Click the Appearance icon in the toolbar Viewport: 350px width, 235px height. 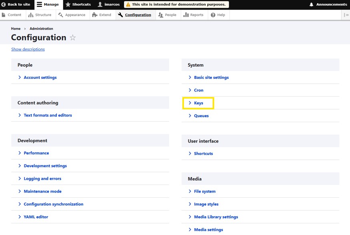click(x=61, y=15)
